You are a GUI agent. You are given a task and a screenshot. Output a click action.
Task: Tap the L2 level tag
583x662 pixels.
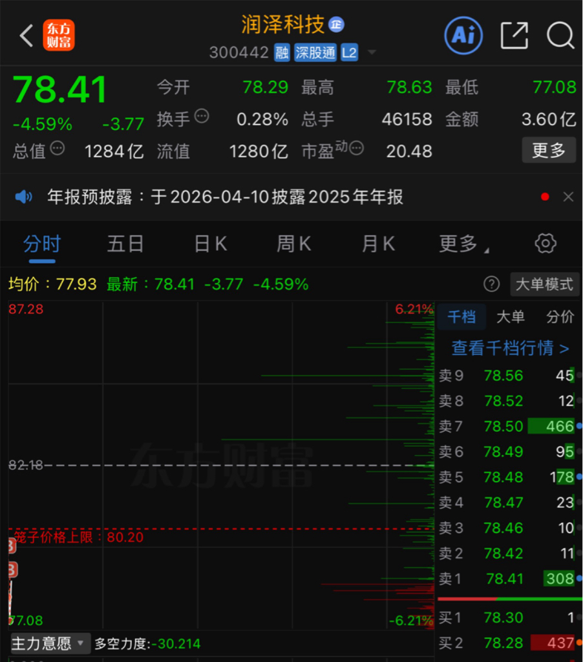tap(349, 53)
